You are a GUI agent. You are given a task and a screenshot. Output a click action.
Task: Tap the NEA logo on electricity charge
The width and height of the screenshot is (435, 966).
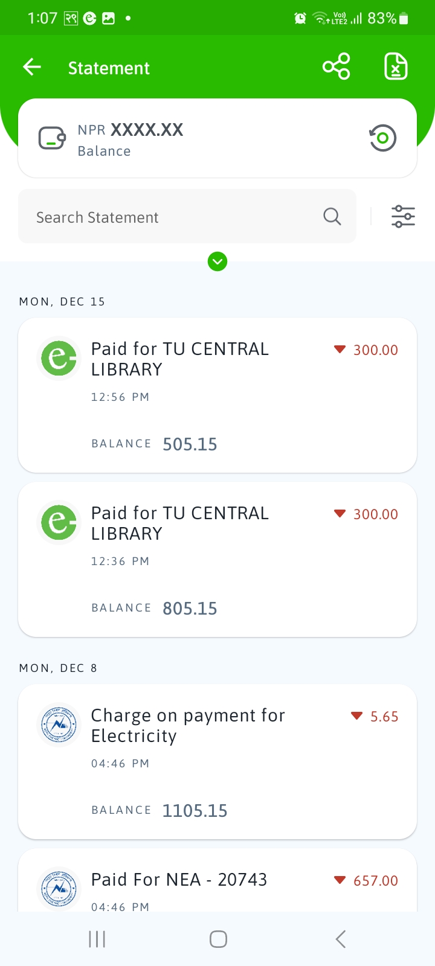pyautogui.click(x=59, y=724)
